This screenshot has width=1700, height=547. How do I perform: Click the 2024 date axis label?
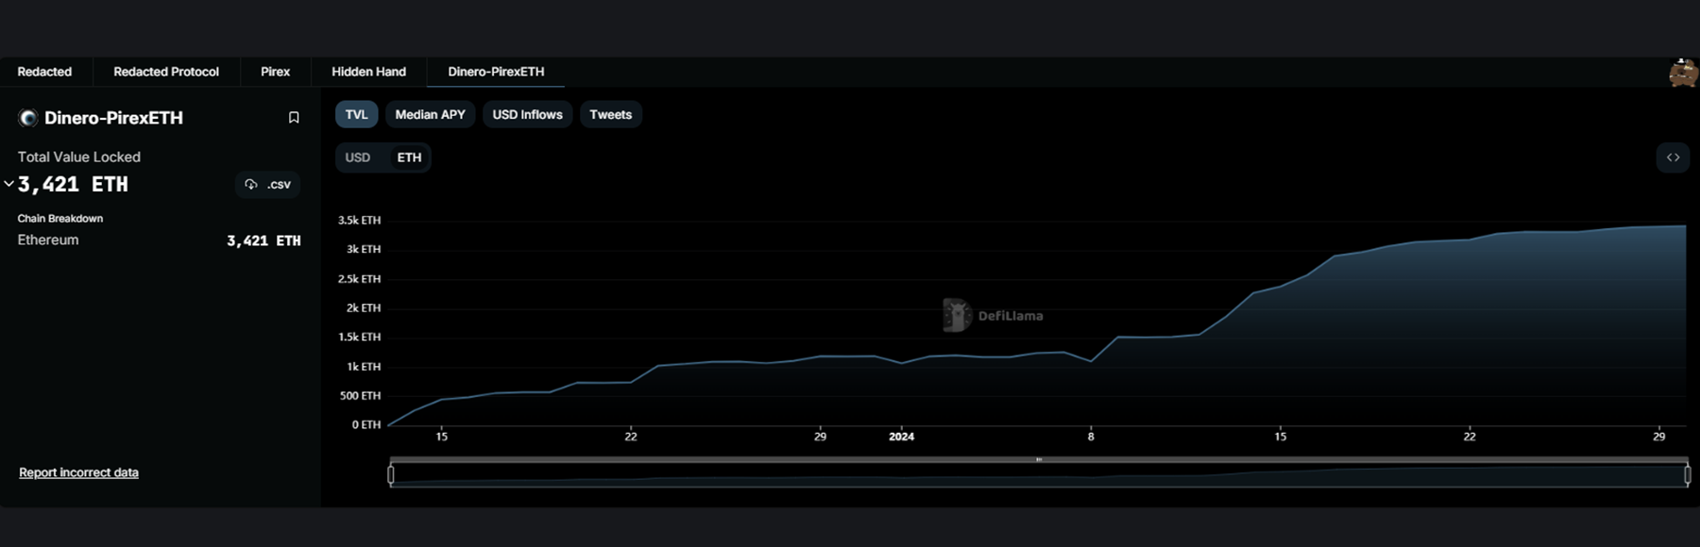[x=901, y=436]
